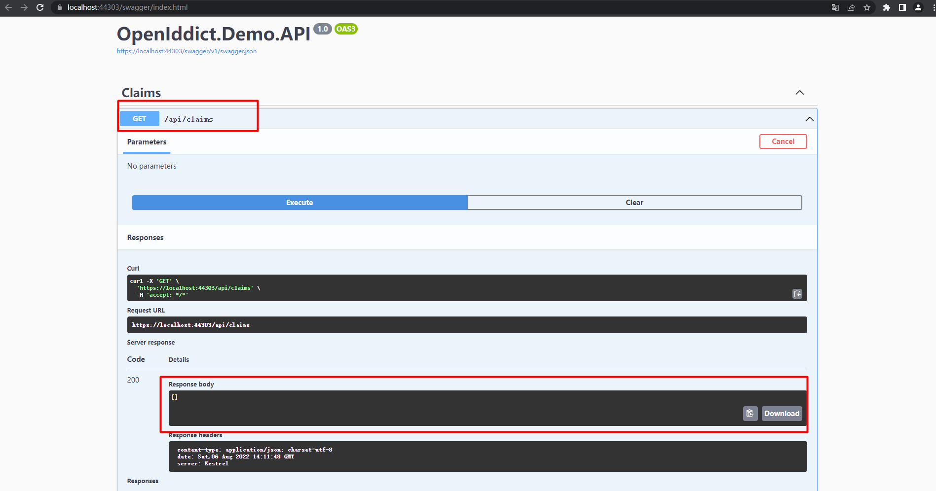The height and width of the screenshot is (491, 936).
Task: Click the 200 response code
Action: (133, 380)
